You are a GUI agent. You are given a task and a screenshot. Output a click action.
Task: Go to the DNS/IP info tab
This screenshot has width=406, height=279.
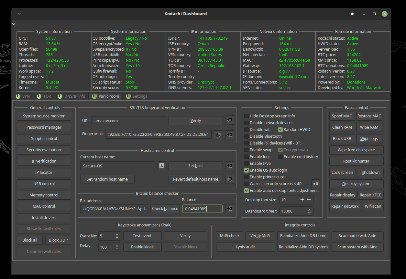point(71,96)
